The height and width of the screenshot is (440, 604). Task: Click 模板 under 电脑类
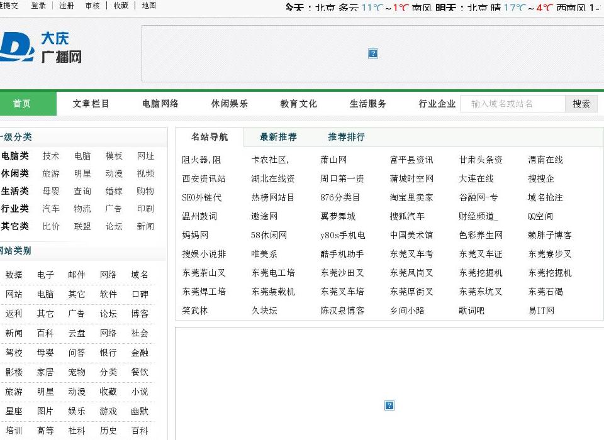[114, 156]
